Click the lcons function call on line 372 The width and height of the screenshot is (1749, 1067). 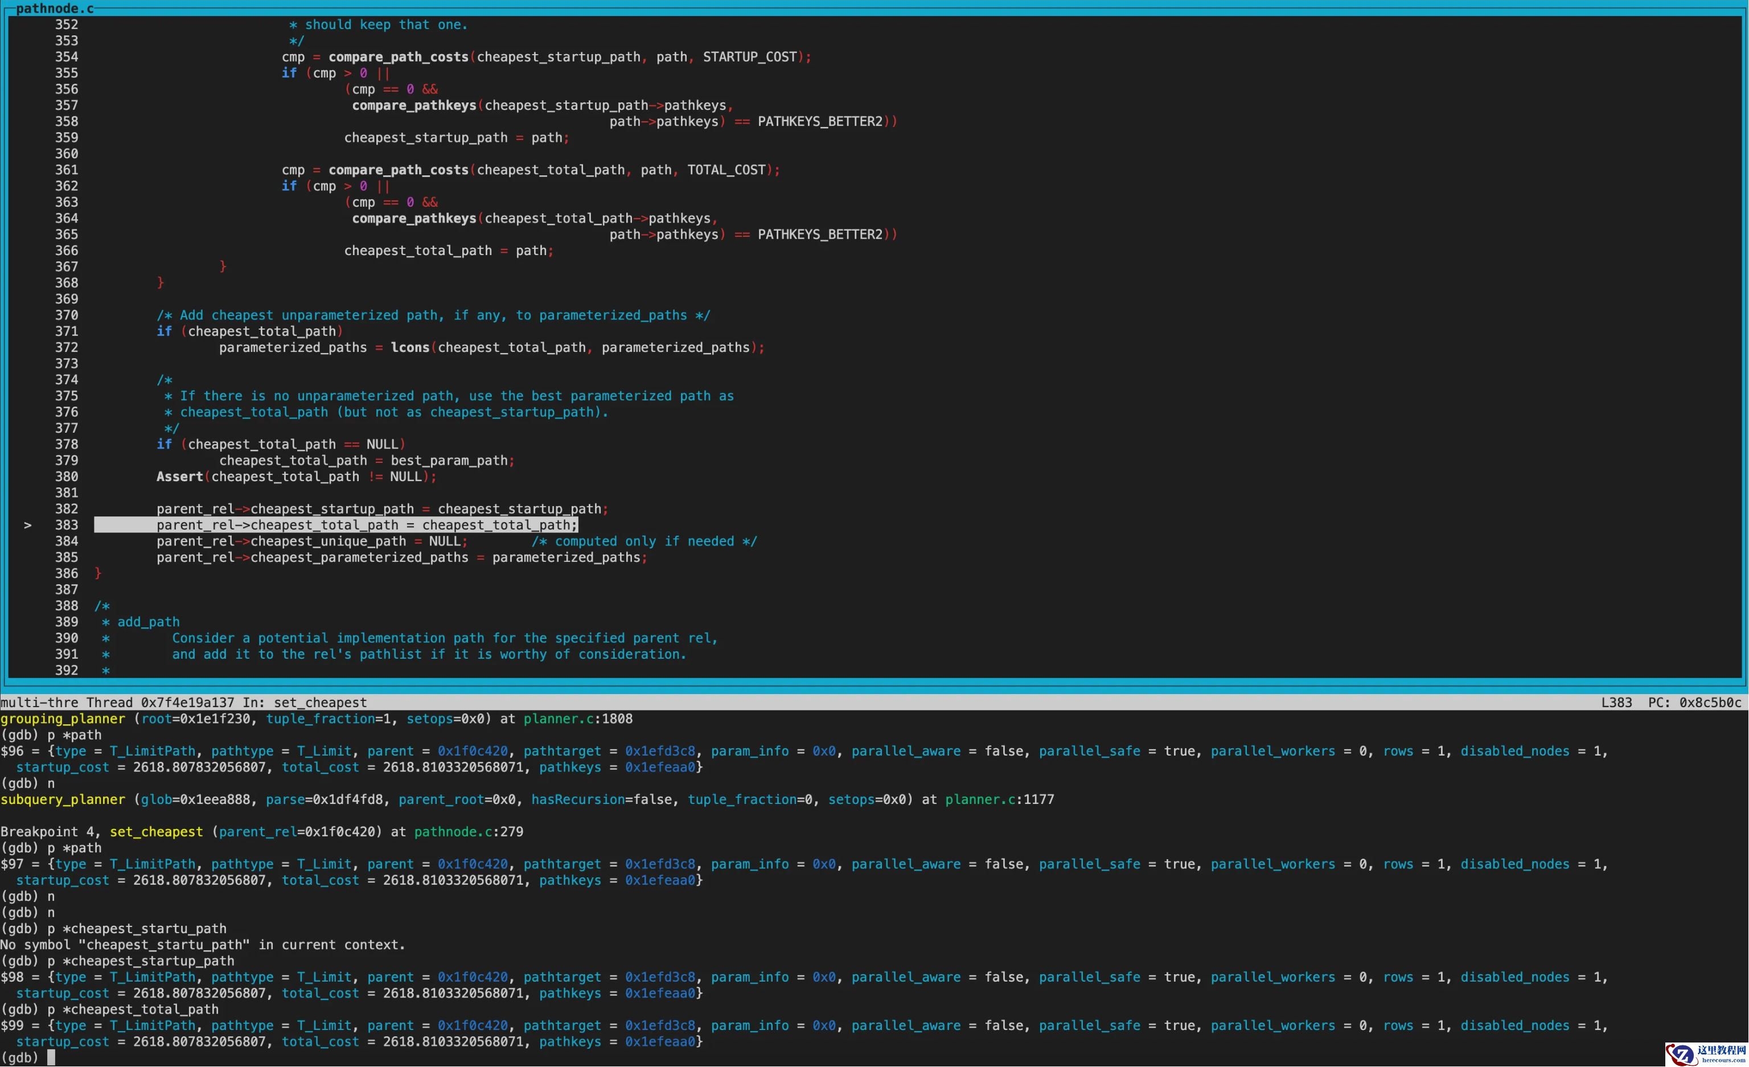(x=409, y=348)
